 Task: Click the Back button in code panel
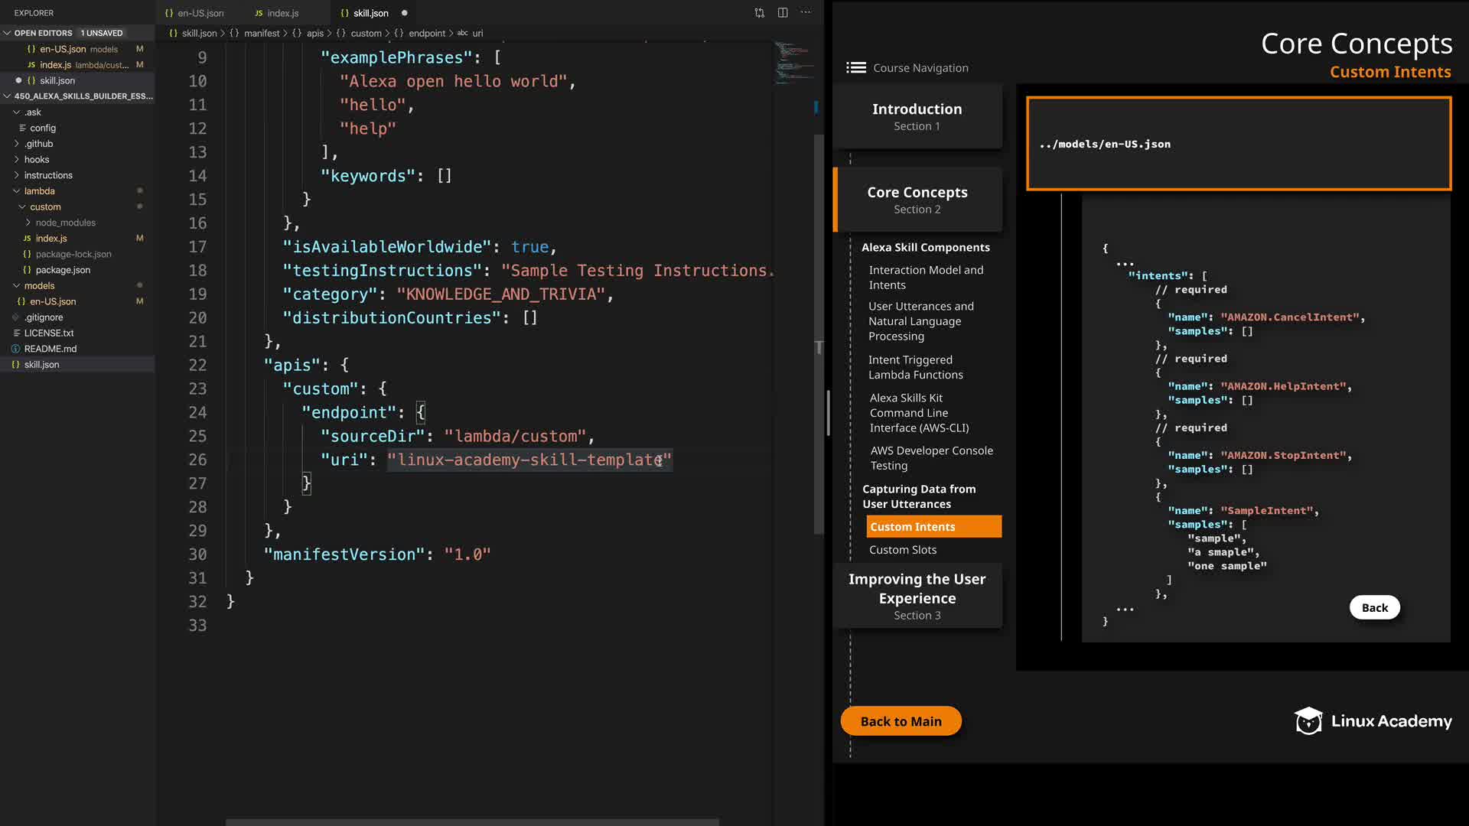[x=1374, y=608]
